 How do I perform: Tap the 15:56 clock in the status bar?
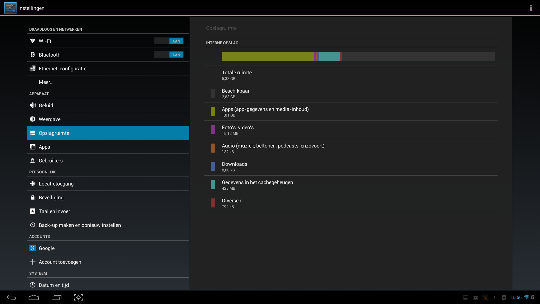516,298
